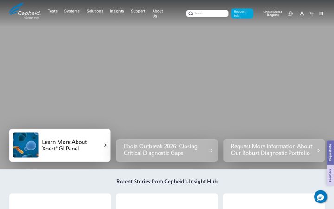This screenshot has width=334, height=209.
Task: Select United States (English) language link
Action: point(273,13)
